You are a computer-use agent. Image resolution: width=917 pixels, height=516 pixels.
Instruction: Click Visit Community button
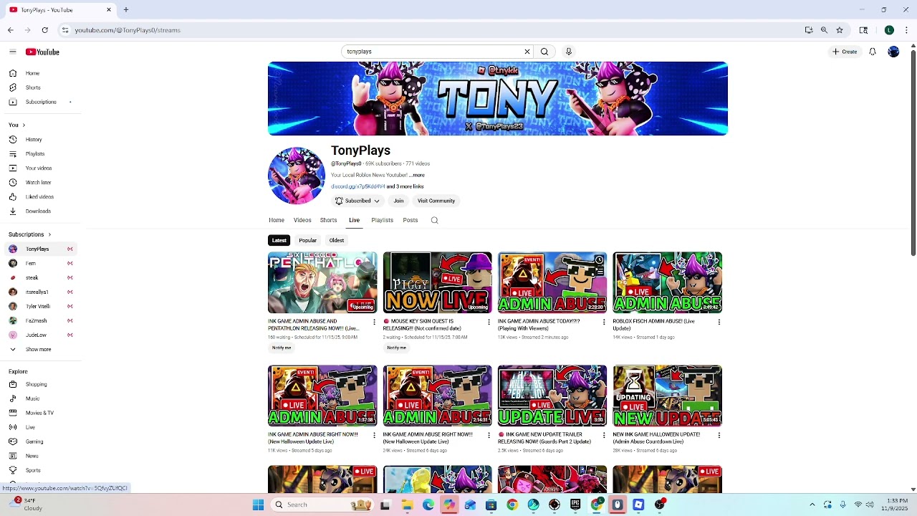coord(436,201)
